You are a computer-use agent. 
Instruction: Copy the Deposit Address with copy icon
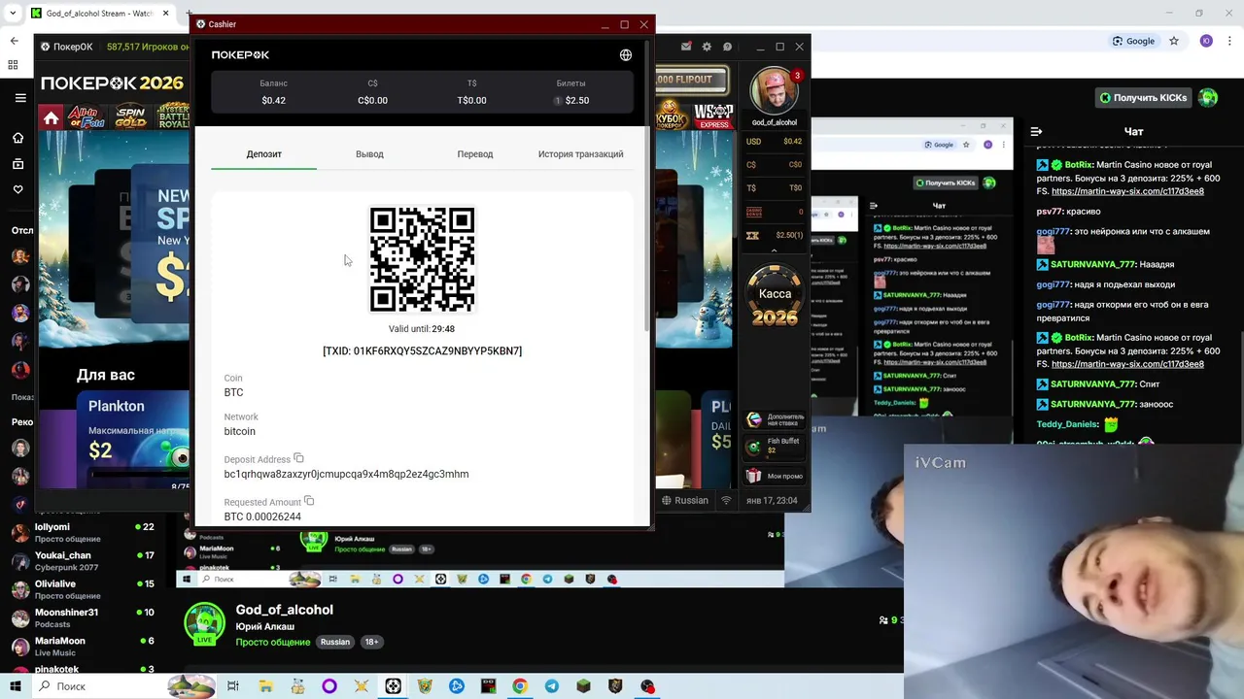(299, 458)
